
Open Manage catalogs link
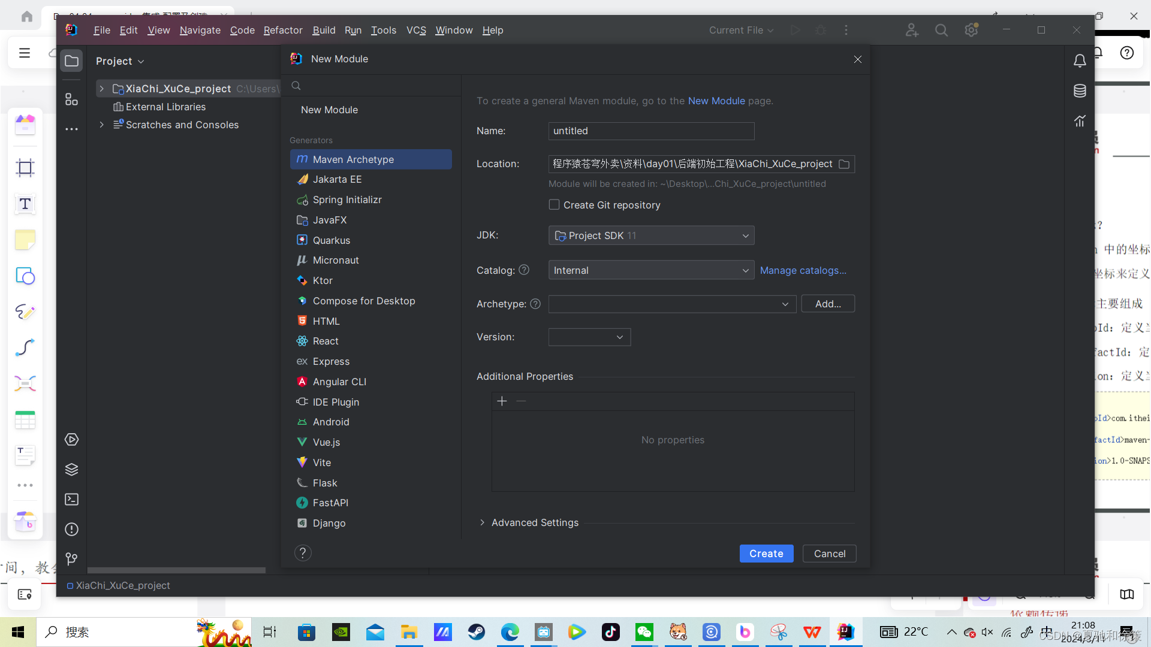[803, 270]
